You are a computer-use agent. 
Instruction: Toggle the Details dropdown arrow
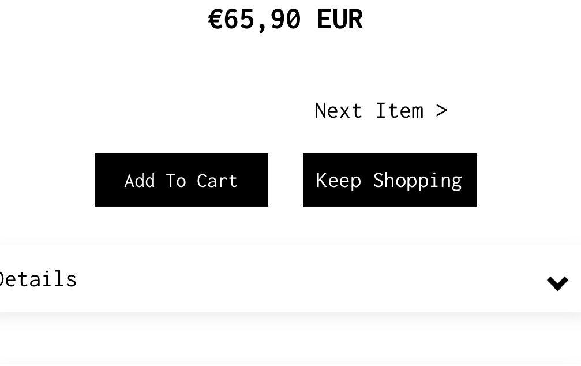[x=557, y=283]
